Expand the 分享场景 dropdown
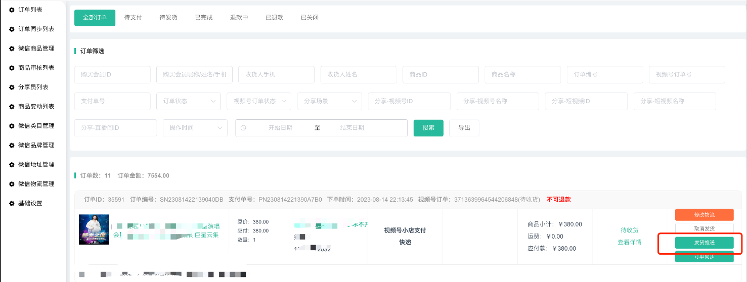747x282 pixels. point(329,101)
